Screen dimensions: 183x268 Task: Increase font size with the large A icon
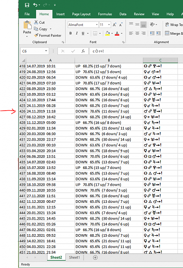[114, 25]
